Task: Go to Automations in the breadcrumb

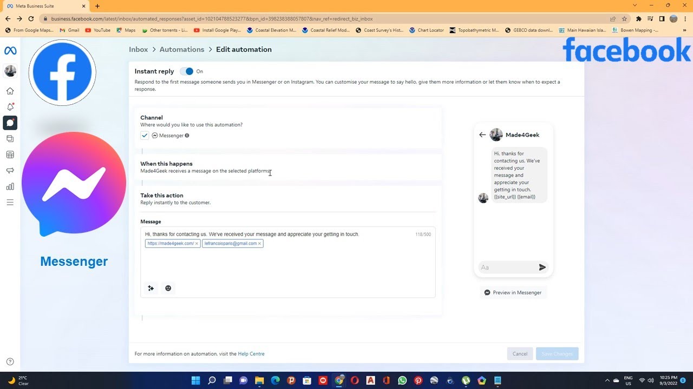Action: tap(182, 49)
